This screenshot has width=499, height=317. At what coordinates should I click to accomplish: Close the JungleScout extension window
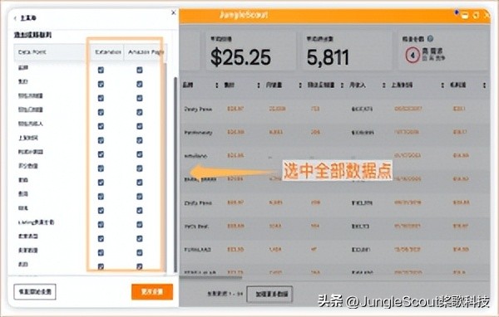(487, 15)
